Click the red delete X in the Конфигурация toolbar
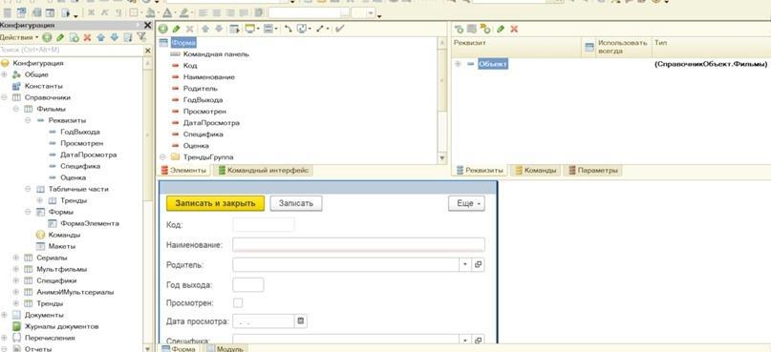 click(x=88, y=37)
